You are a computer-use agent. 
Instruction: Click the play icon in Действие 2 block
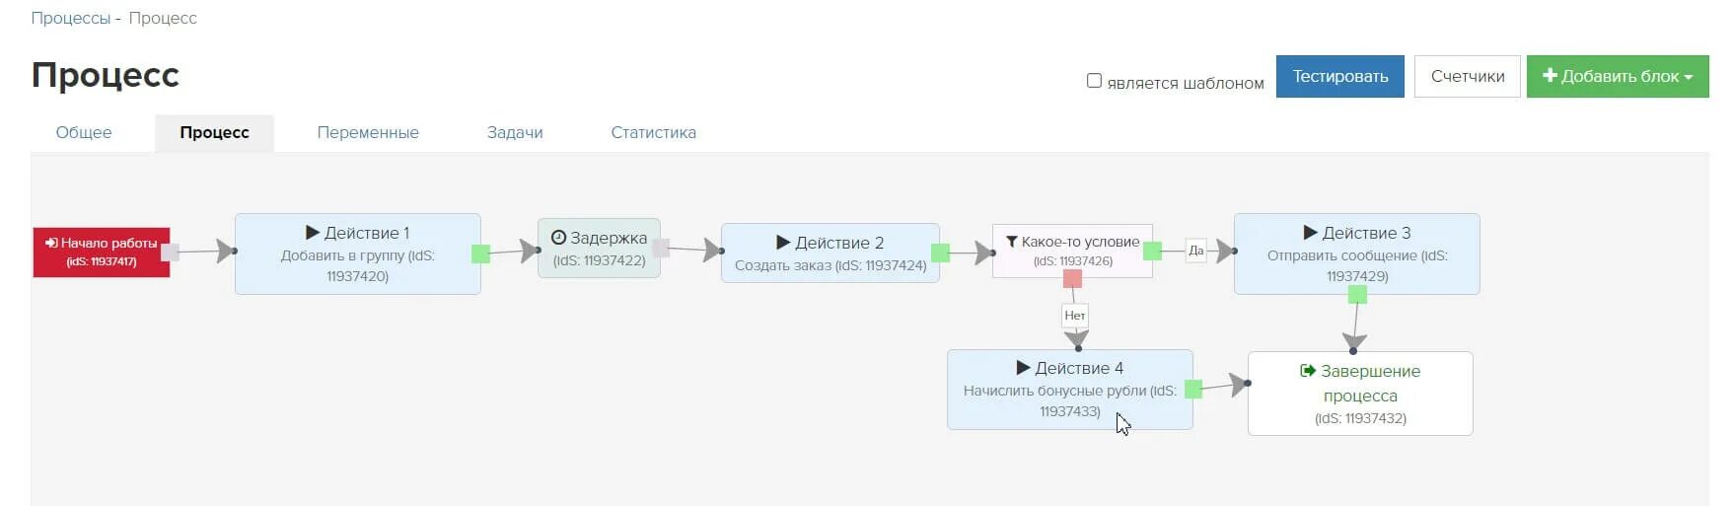[783, 243]
